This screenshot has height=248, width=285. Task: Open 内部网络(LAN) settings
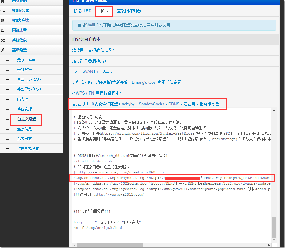(x=29, y=79)
